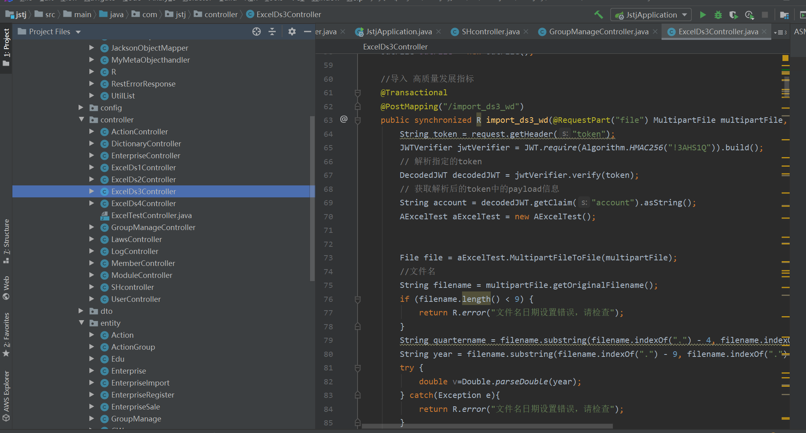Expand the ExcelDs4Controller tree item
Image resolution: width=806 pixels, height=433 pixels.
point(92,203)
